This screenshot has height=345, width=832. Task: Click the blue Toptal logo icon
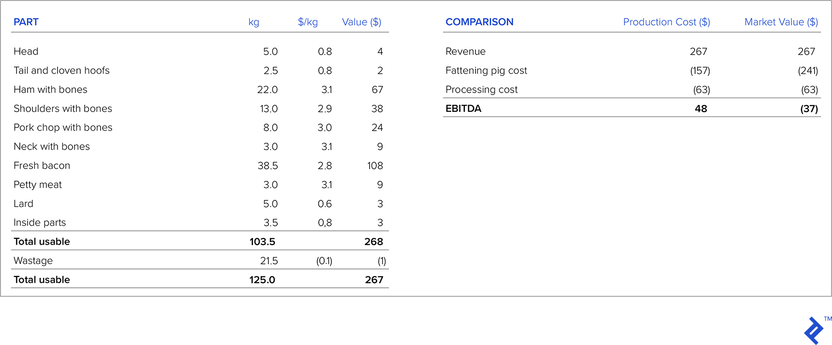(814, 331)
